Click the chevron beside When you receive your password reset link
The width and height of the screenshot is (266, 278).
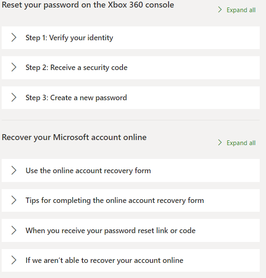pos(14,230)
